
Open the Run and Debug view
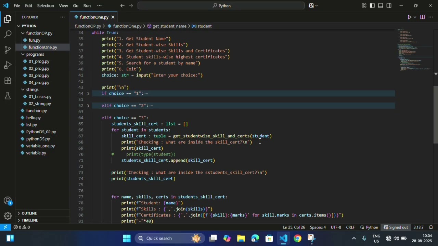(x=8, y=65)
